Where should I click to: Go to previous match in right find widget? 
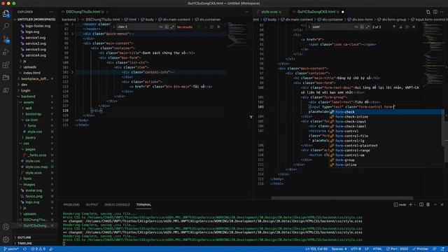[x=394, y=27]
